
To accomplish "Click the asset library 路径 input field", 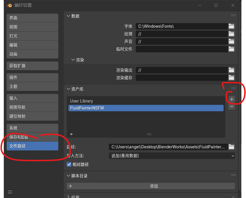I will tap(169, 147).
